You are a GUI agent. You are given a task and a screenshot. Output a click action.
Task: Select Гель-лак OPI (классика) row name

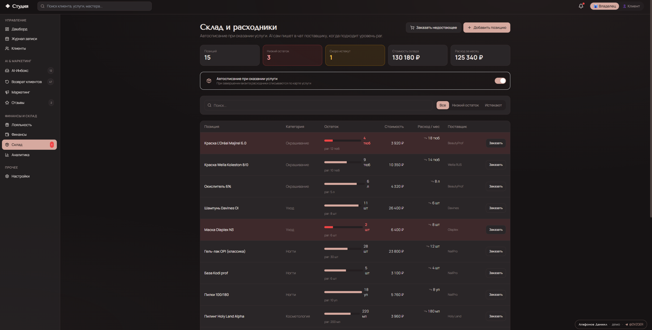225,251
